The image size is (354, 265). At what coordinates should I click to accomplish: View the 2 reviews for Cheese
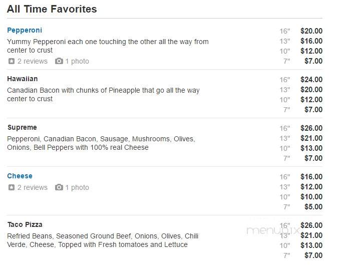(x=33, y=187)
